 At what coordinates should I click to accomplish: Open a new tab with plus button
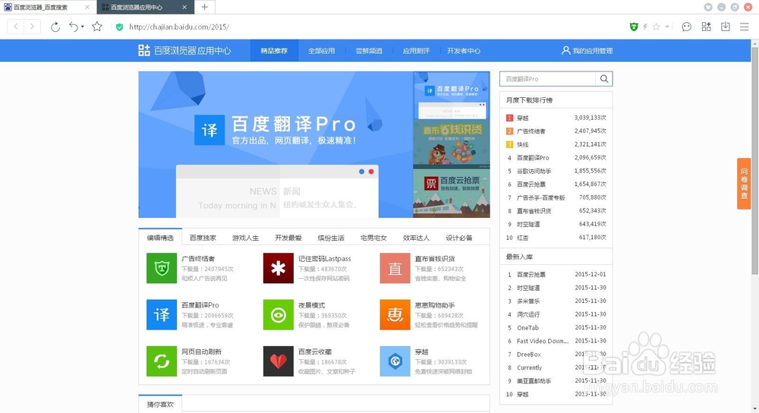pyautogui.click(x=205, y=7)
